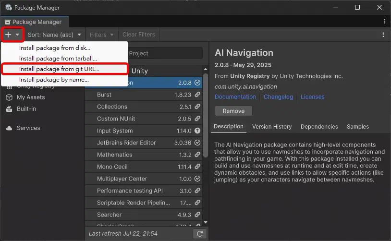Click the plus add package button
Screen dimensions: 391x241
[x=9, y=35]
